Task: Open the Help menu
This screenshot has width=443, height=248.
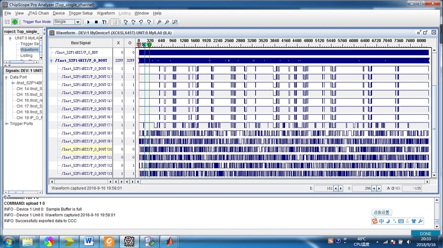Action: [157, 13]
